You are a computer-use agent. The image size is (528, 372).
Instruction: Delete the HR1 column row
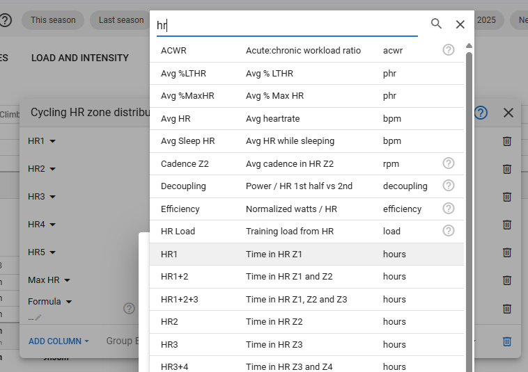(x=507, y=141)
